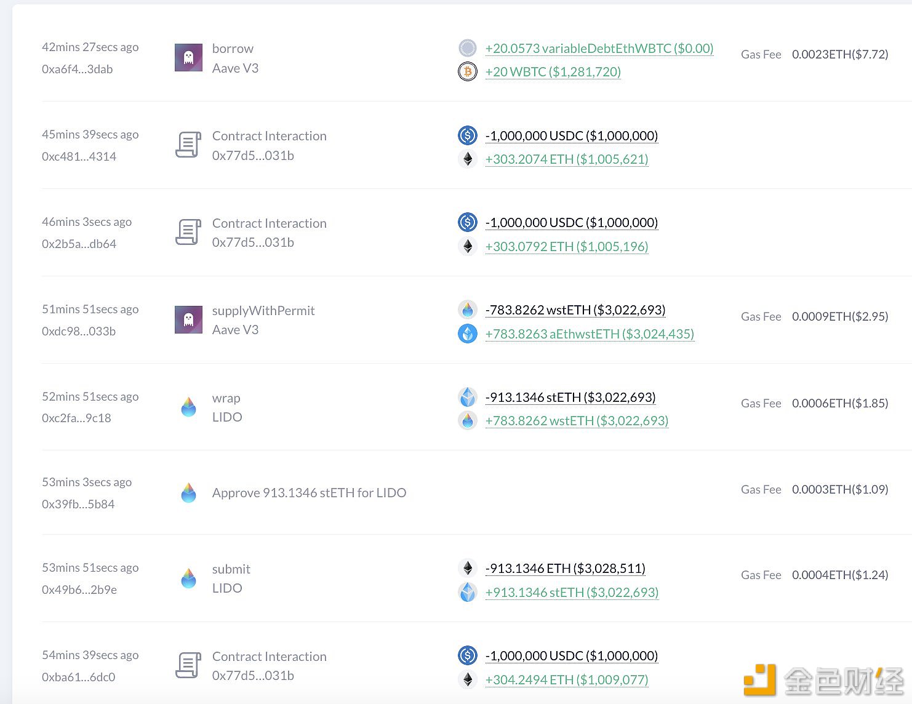Screen dimensions: 912x704
Task: Open the -913.1346 ETH ($3,028,511) link
Action: click(x=565, y=568)
